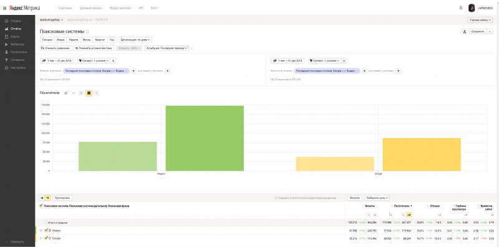Tick the dimensions header checkbox

pos(41,206)
